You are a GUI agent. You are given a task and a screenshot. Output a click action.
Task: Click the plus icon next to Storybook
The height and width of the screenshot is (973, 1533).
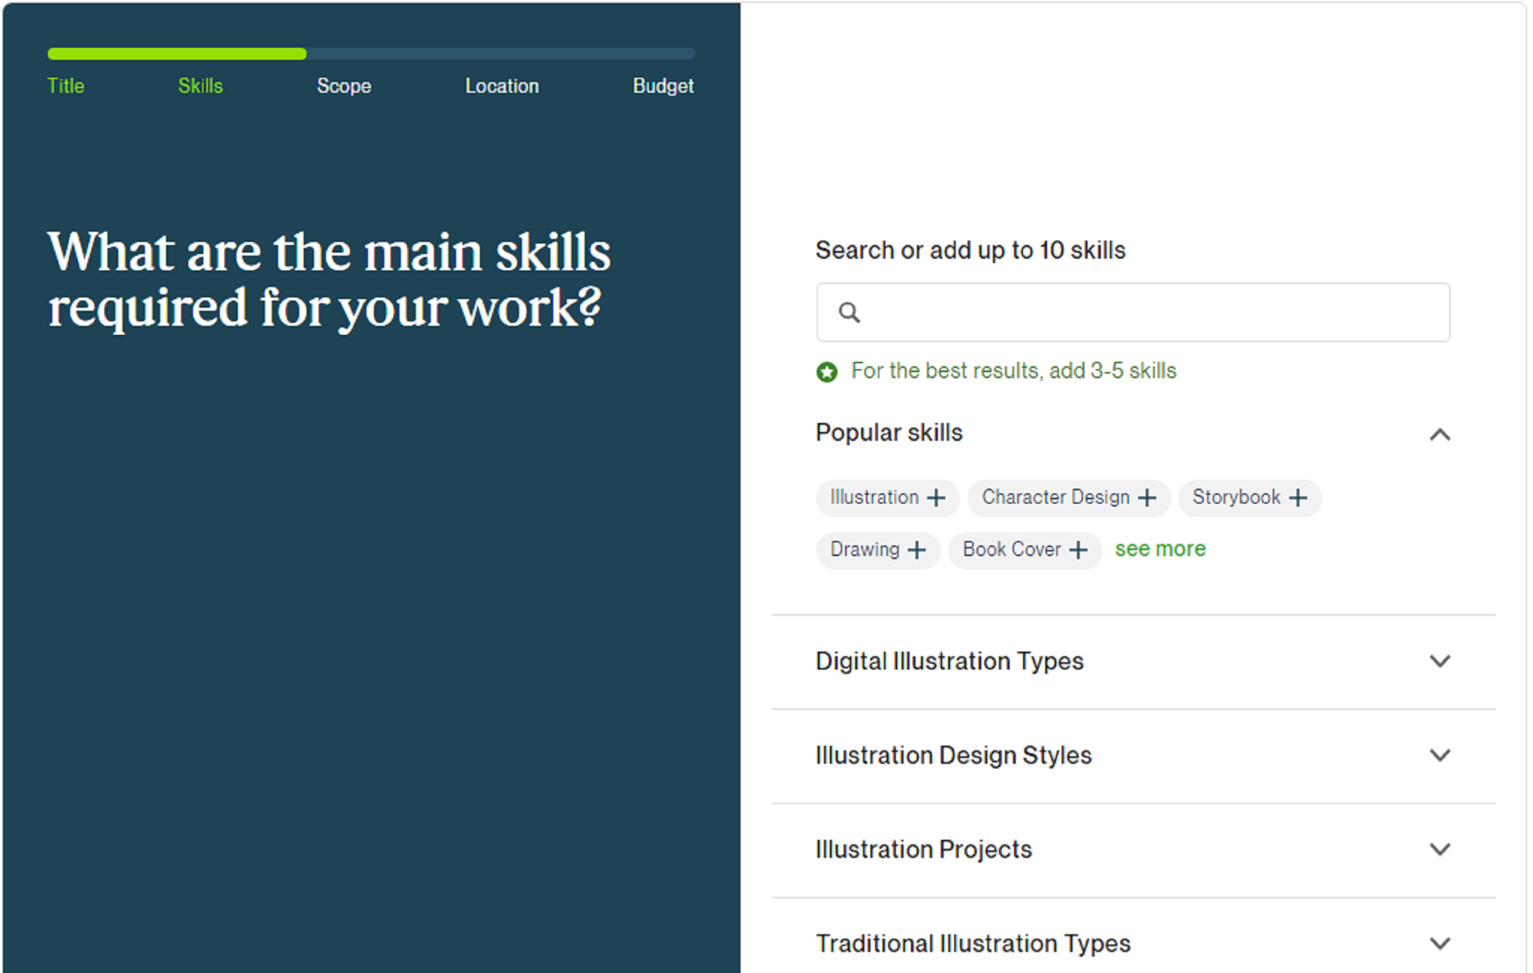(1298, 498)
